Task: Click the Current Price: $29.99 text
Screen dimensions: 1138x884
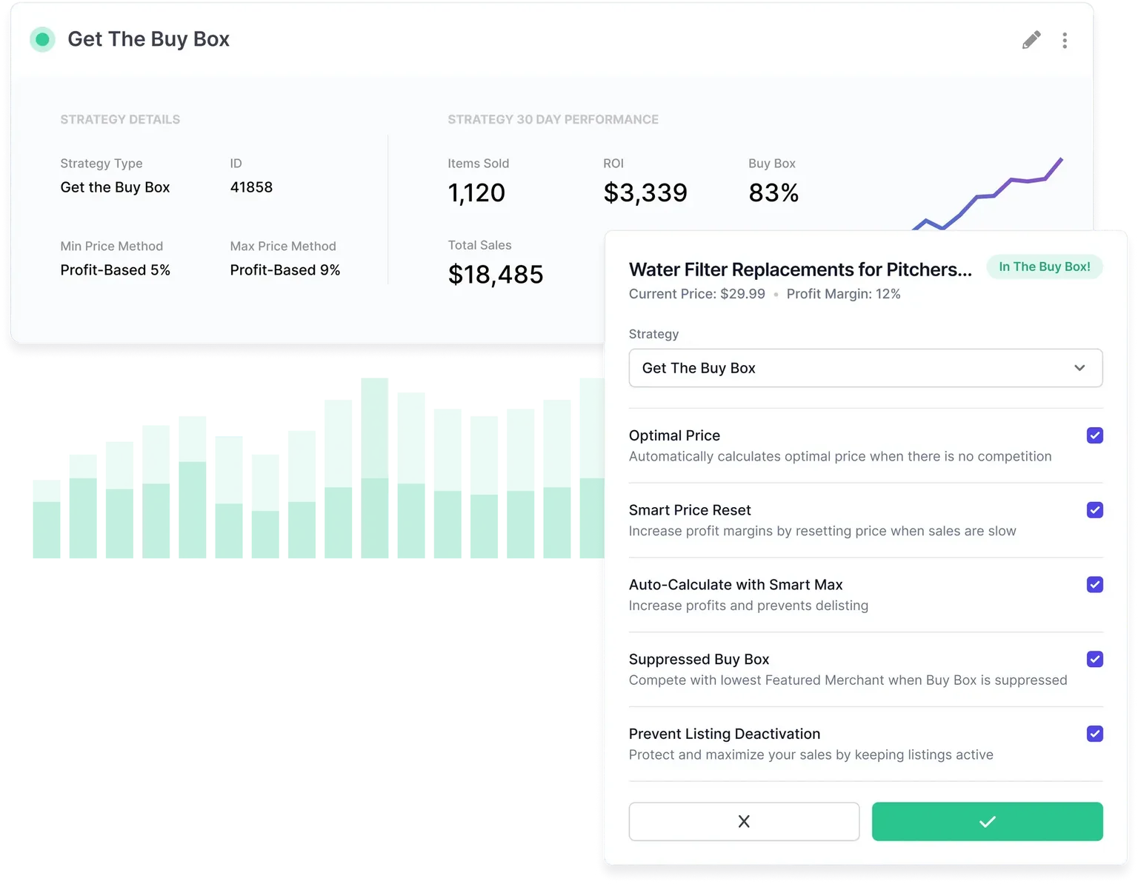Action: 696,294
